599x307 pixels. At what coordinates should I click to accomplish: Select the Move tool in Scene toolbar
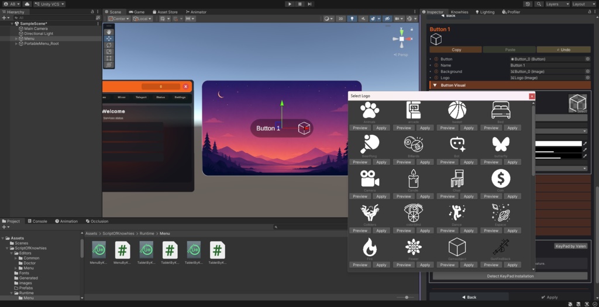tap(109, 39)
